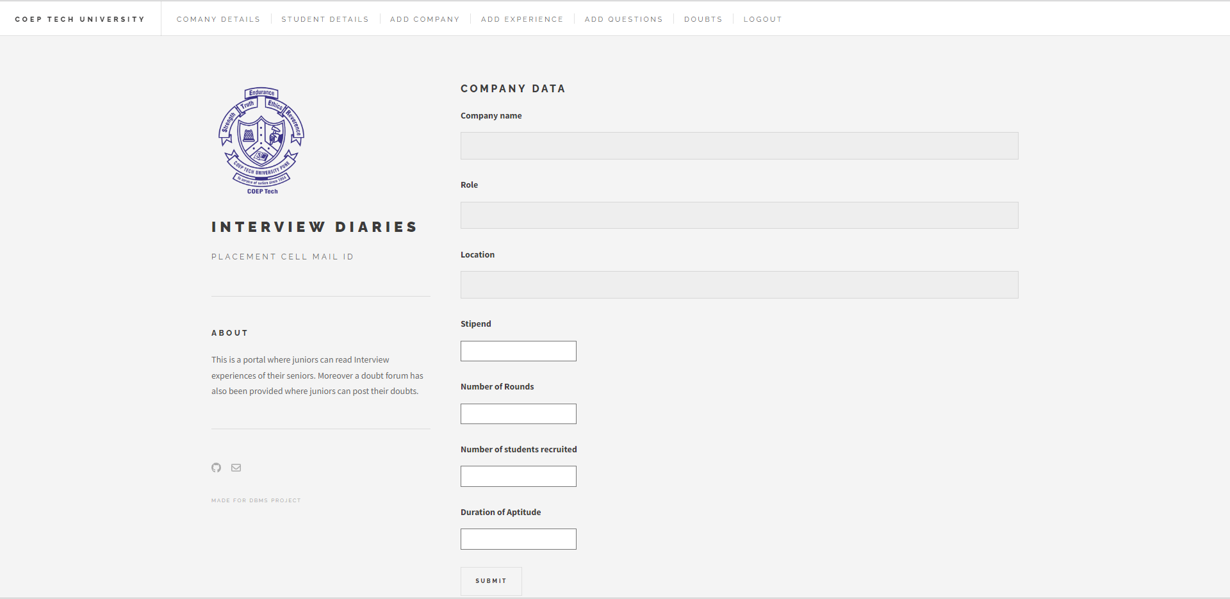Go to Add Company page
The image size is (1230, 599).
[x=425, y=19]
